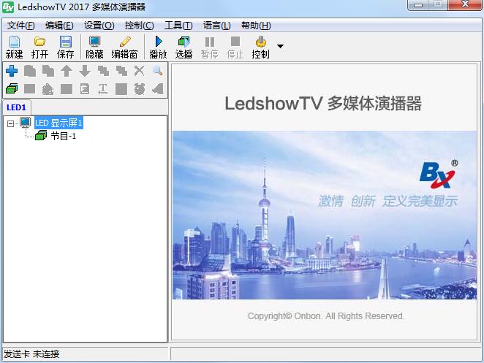Open the 语言(L) language menu
Image resolution: width=484 pixels, height=363 pixels.
tap(216, 26)
